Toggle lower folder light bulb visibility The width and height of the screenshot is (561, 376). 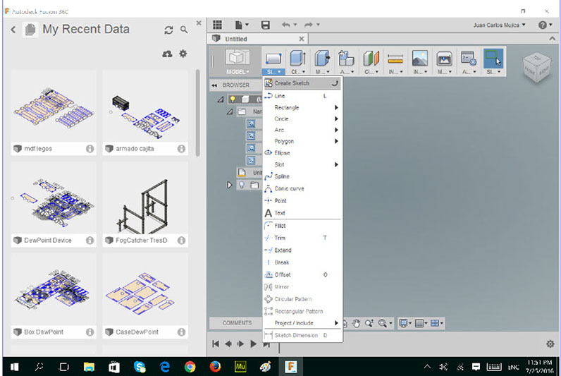click(242, 185)
